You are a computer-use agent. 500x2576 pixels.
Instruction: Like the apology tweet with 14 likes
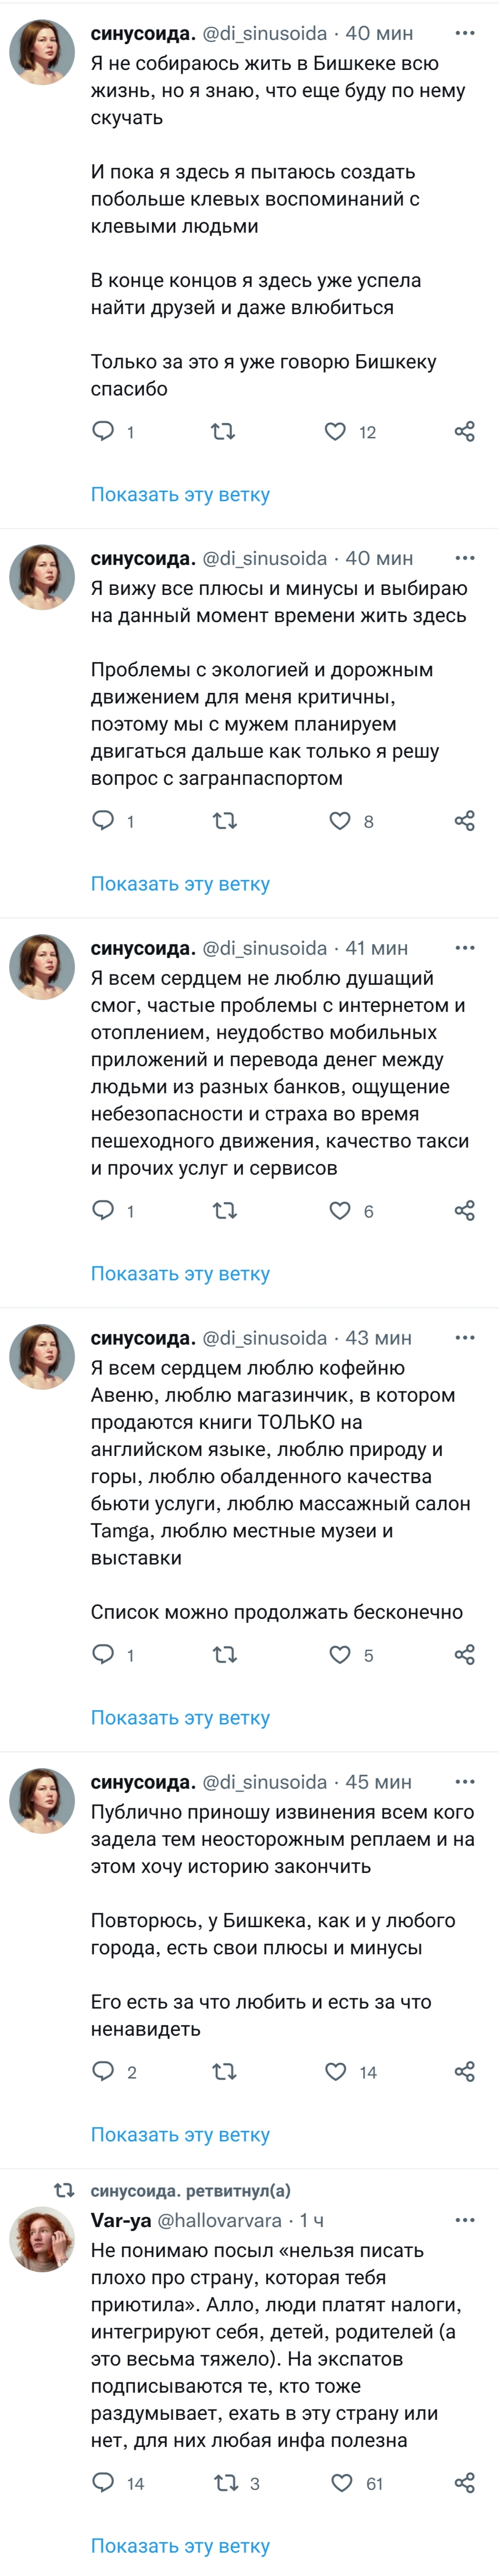tap(336, 2072)
